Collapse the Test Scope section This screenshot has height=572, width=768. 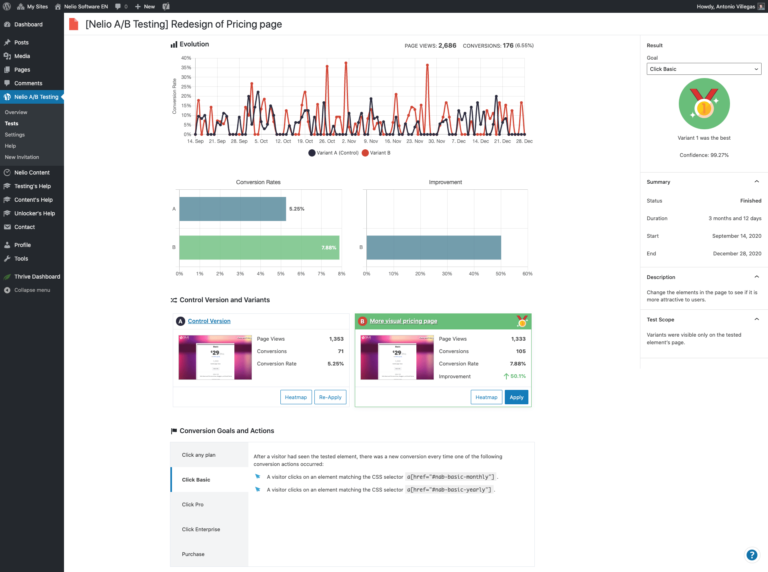coord(756,319)
